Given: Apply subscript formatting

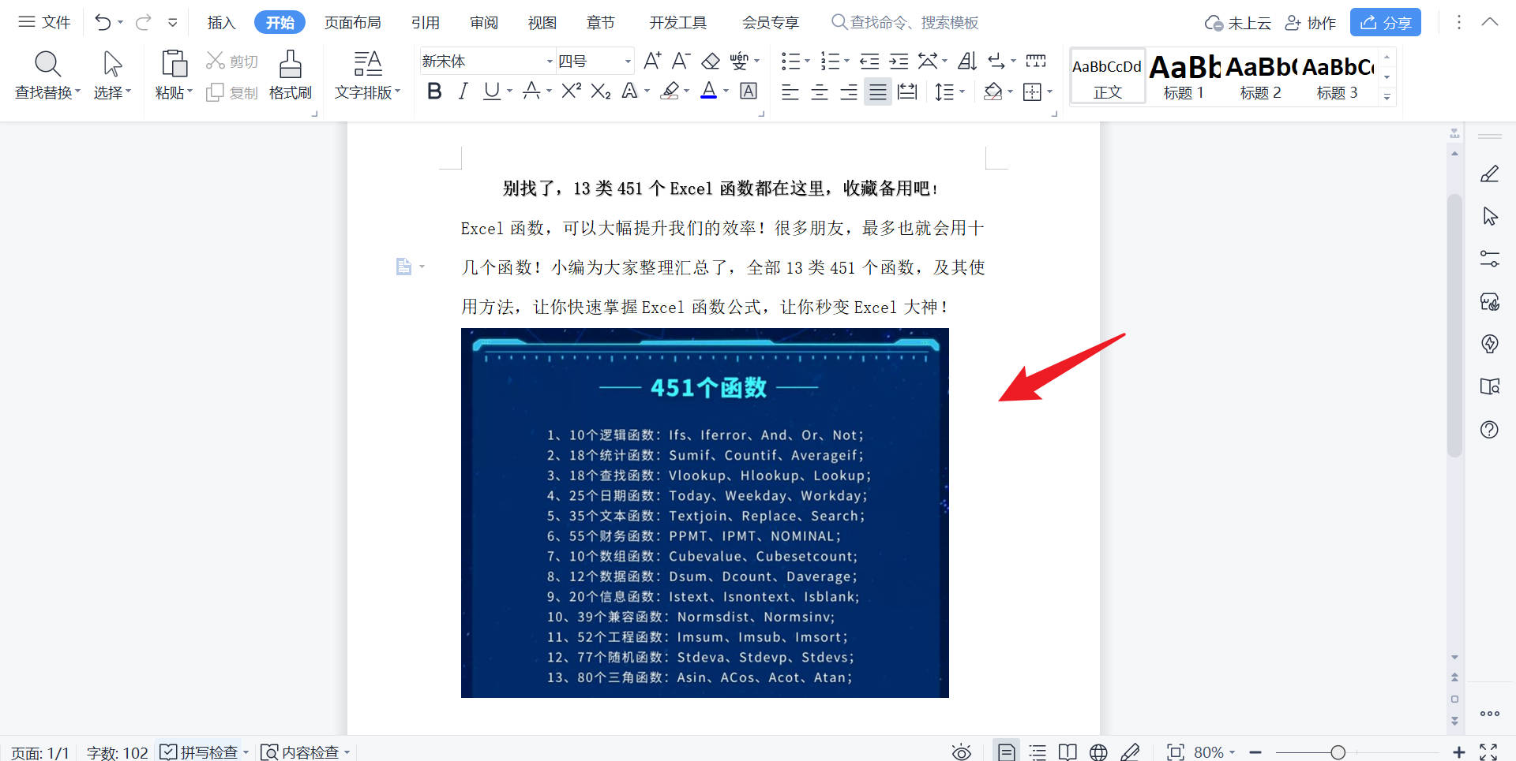Looking at the screenshot, I should pyautogui.click(x=601, y=91).
